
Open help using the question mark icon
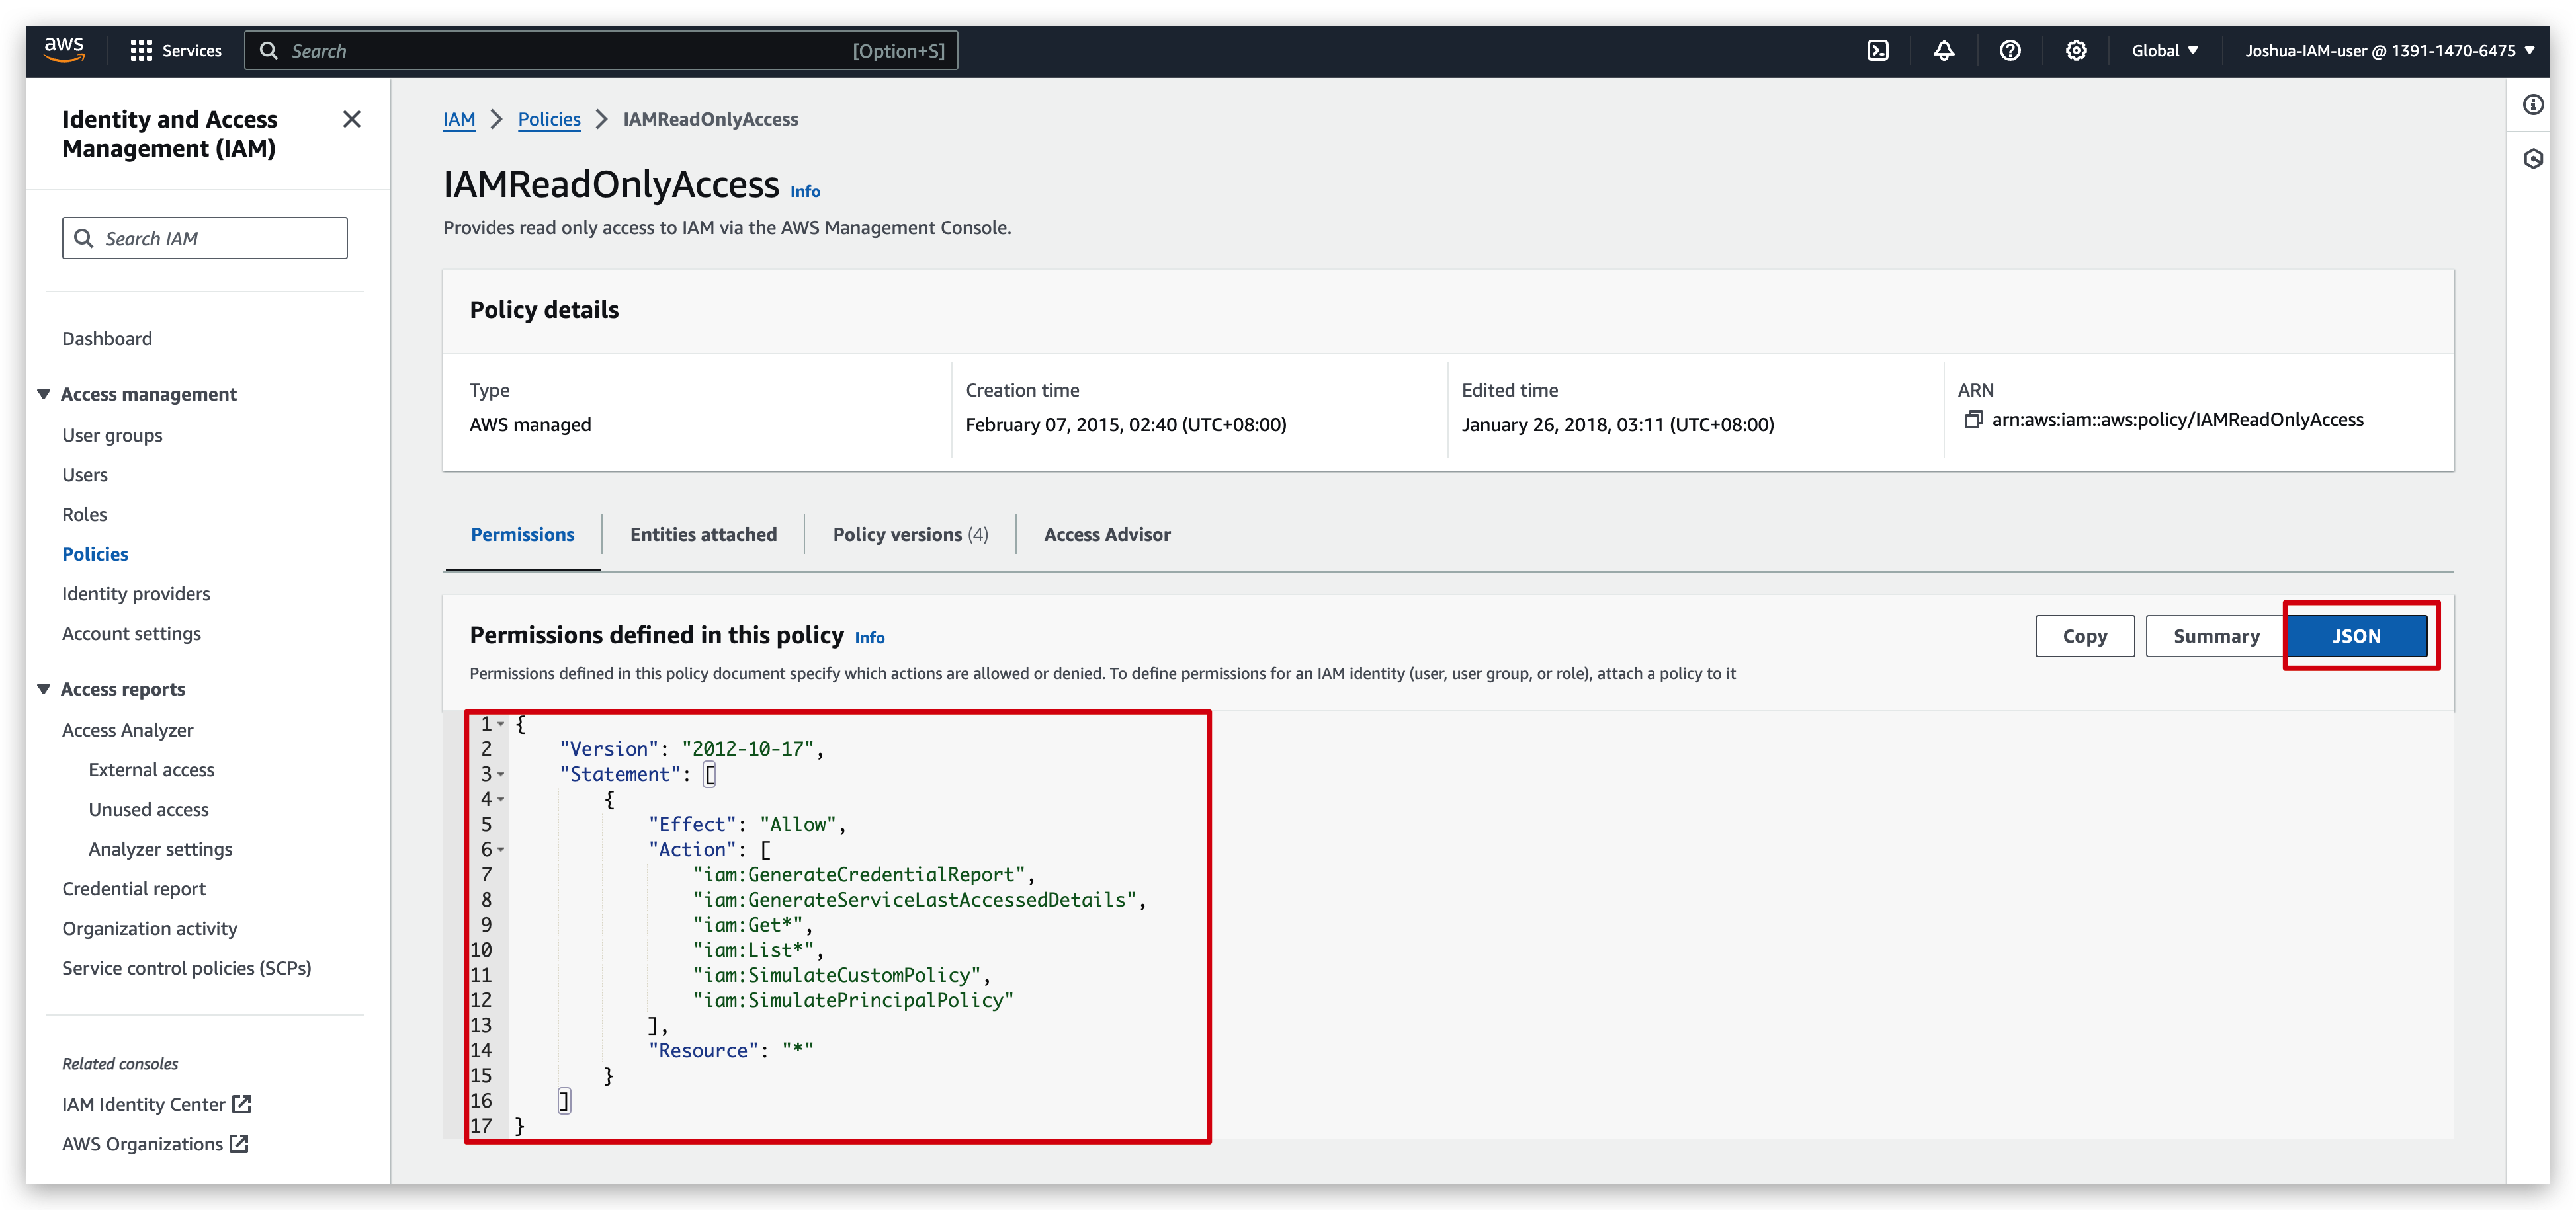click(x=2010, y=50)
